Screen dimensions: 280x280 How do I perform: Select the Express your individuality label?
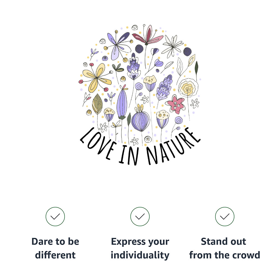tap(140, 248)
